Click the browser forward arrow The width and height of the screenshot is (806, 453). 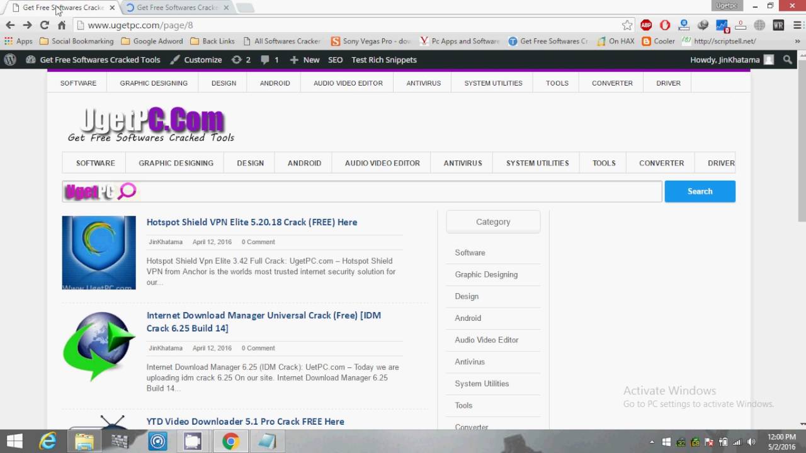coord(27,25)
